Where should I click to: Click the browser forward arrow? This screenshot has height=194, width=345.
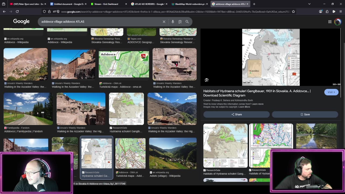click(11, 12)
